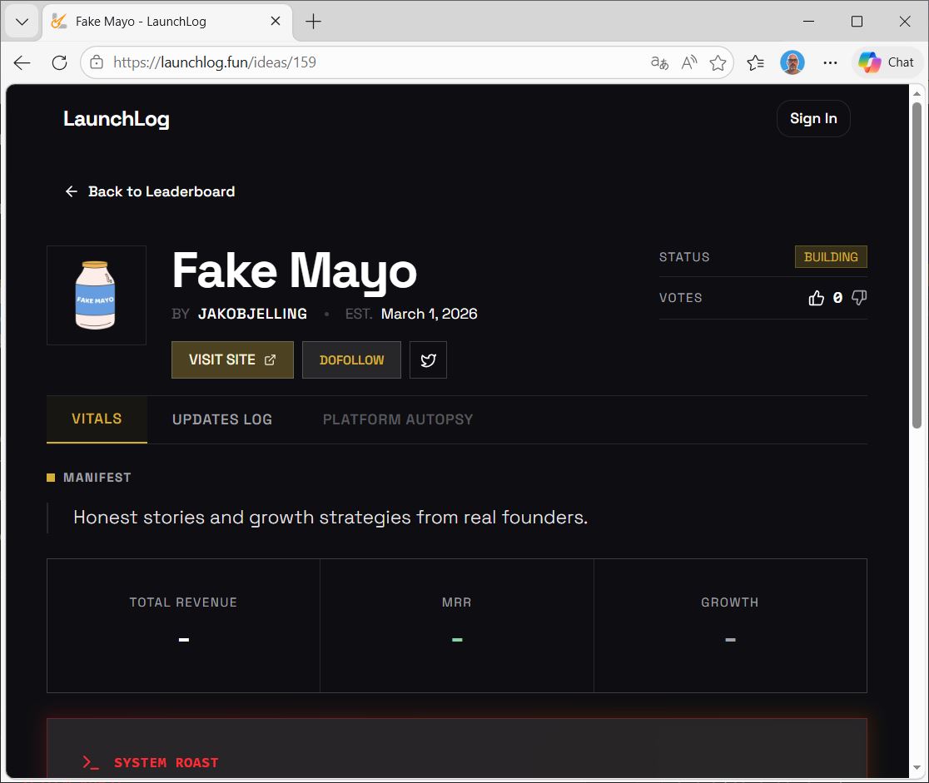Click the Fake Mayo jar thumbnail
This screenshot has width=929, height=783.
[96, 295]
